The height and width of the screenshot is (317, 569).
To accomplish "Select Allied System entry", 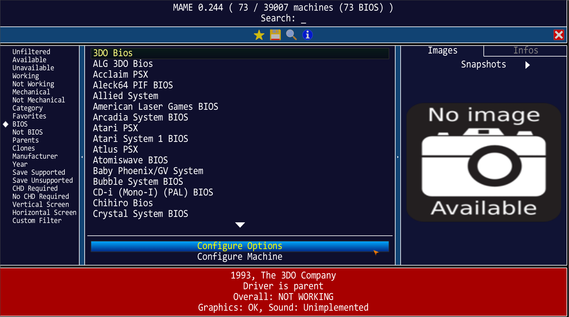I will (x=240, y=96).
